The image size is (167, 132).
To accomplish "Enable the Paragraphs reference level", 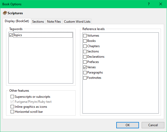I will pyautogui.click(x=85, y=72).
